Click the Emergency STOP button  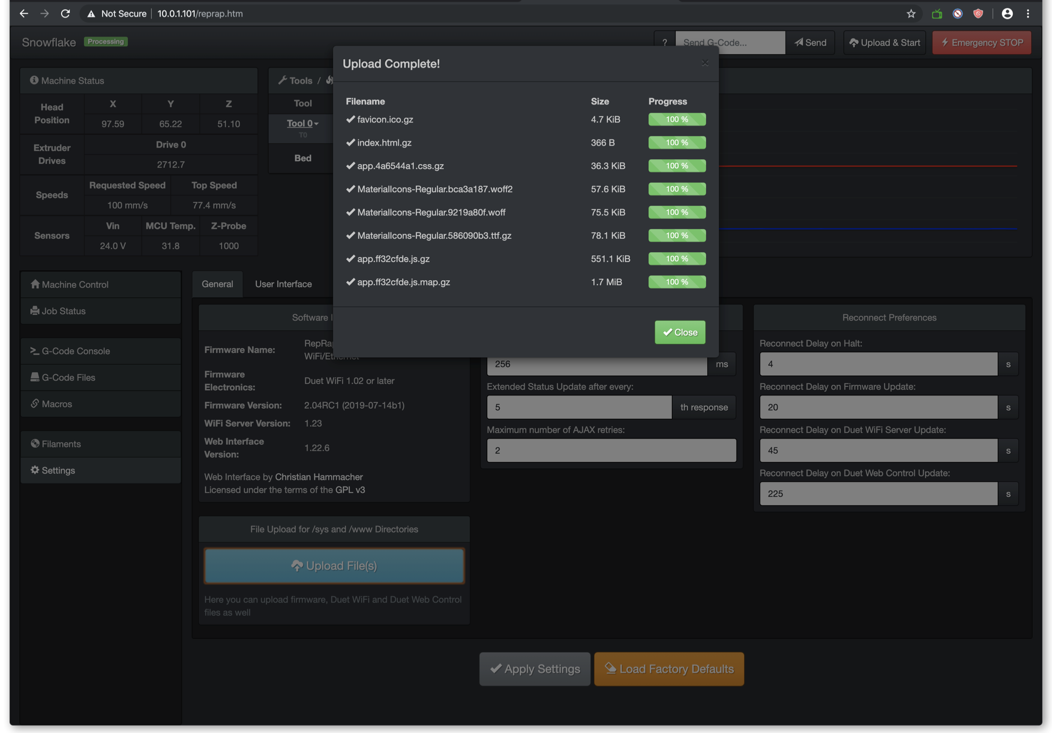[x=981, y=42]
